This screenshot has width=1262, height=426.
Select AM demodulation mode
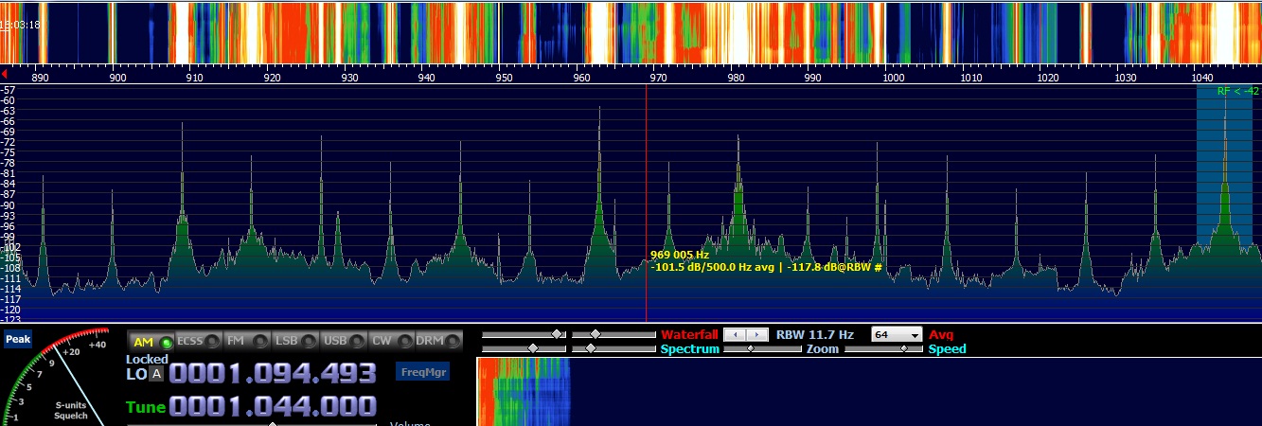[151, 341]
